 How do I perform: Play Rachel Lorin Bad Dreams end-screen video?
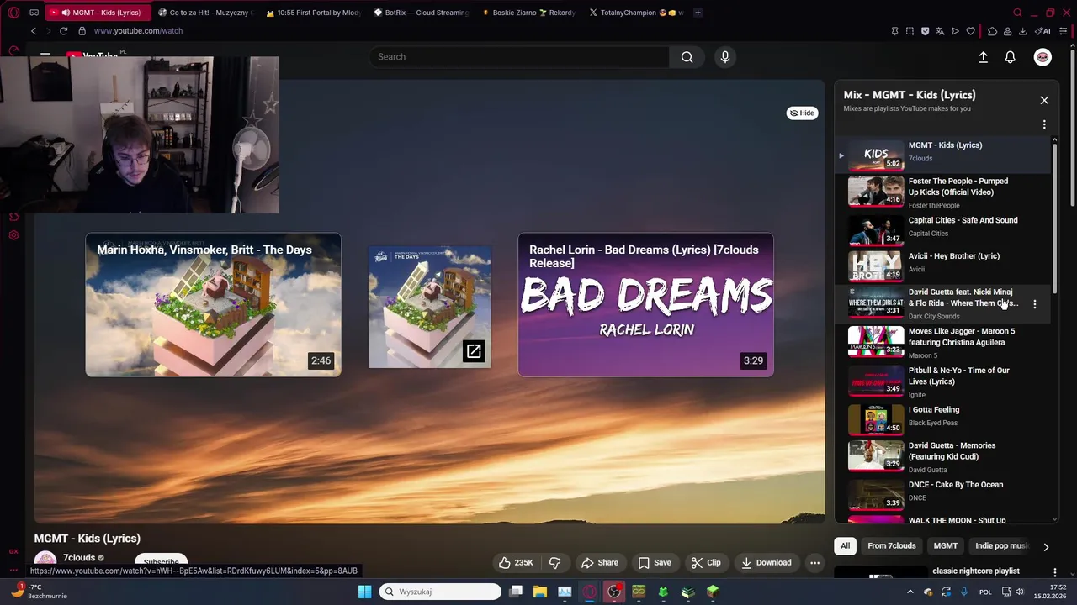(645, 305)
